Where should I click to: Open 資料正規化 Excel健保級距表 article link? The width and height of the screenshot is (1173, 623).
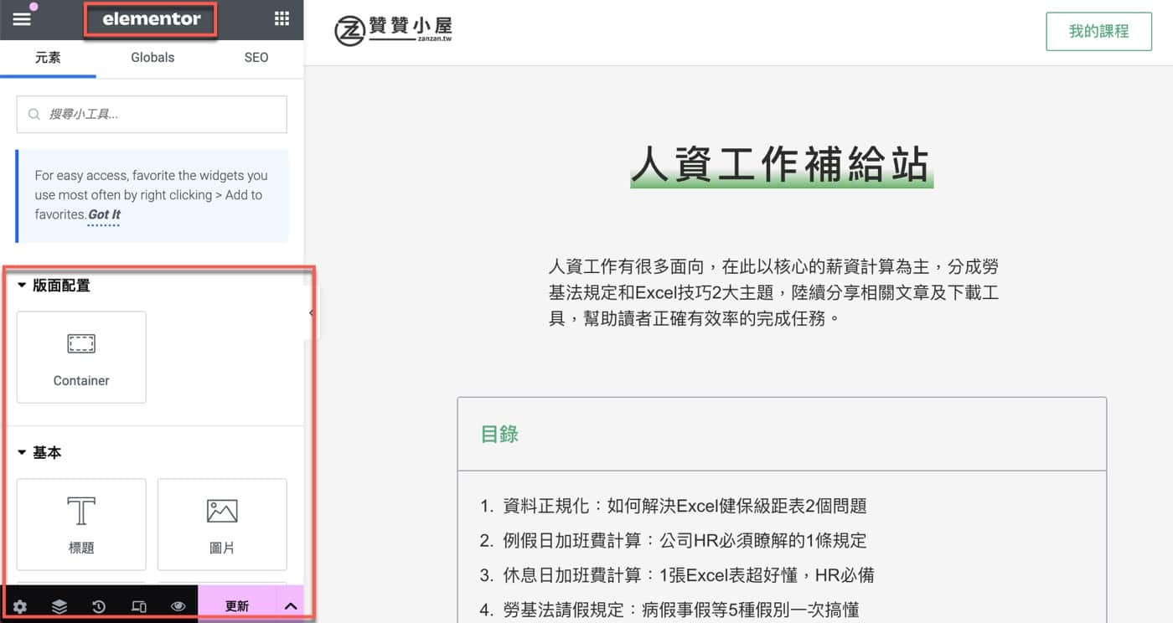coord(685,506)
